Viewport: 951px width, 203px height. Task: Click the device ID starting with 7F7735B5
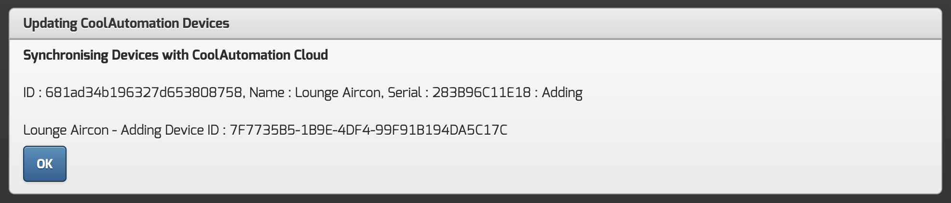tap(368, 130)
